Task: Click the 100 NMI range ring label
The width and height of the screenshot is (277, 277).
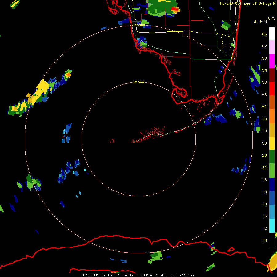Action: click(x=138, y=25)
